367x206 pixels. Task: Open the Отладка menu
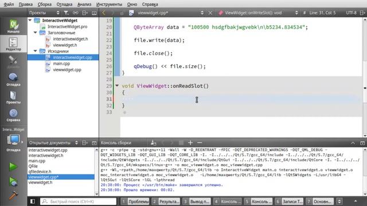pyautogui.click(x=64, y=4)
